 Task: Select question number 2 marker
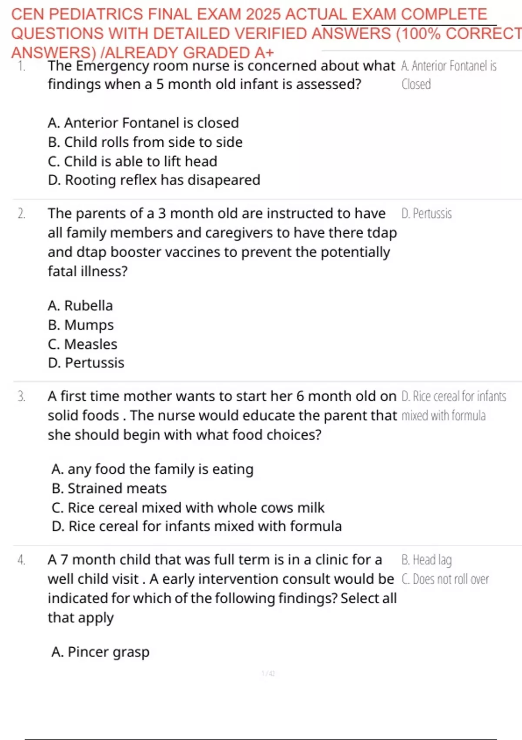coord(22,214)
